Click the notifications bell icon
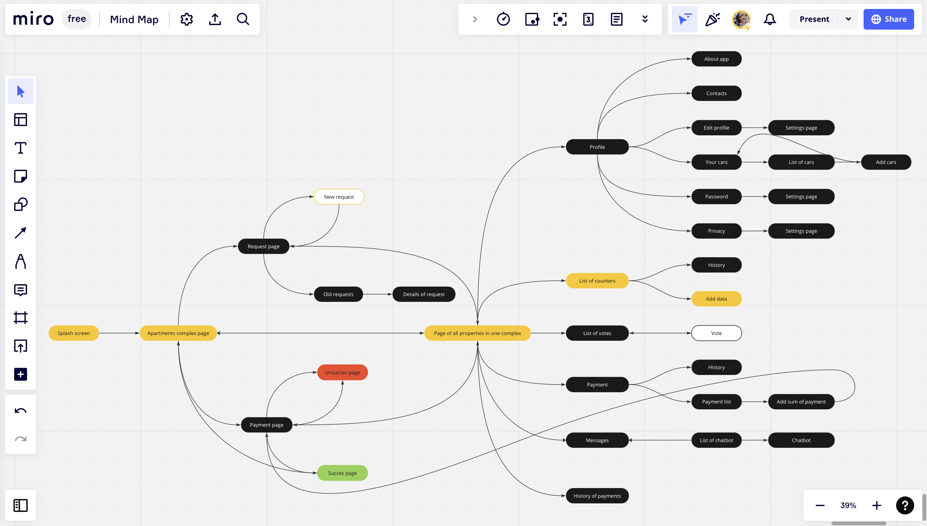 (770, 19)
